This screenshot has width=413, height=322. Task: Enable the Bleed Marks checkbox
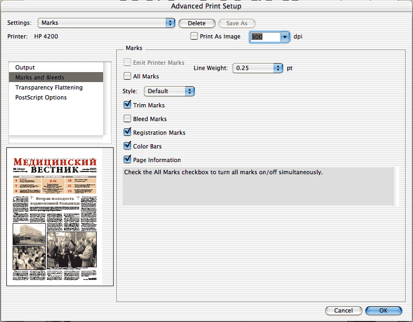(x=127, y=118)
